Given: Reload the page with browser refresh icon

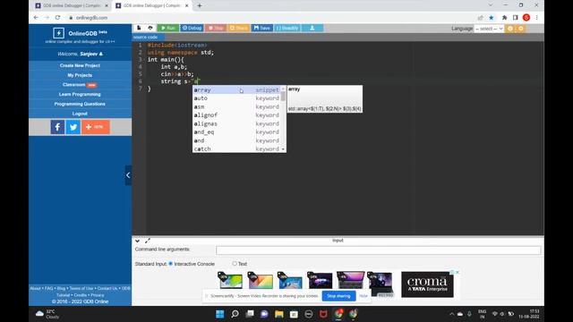Looking at the screenshot, I should pos(57,18).
